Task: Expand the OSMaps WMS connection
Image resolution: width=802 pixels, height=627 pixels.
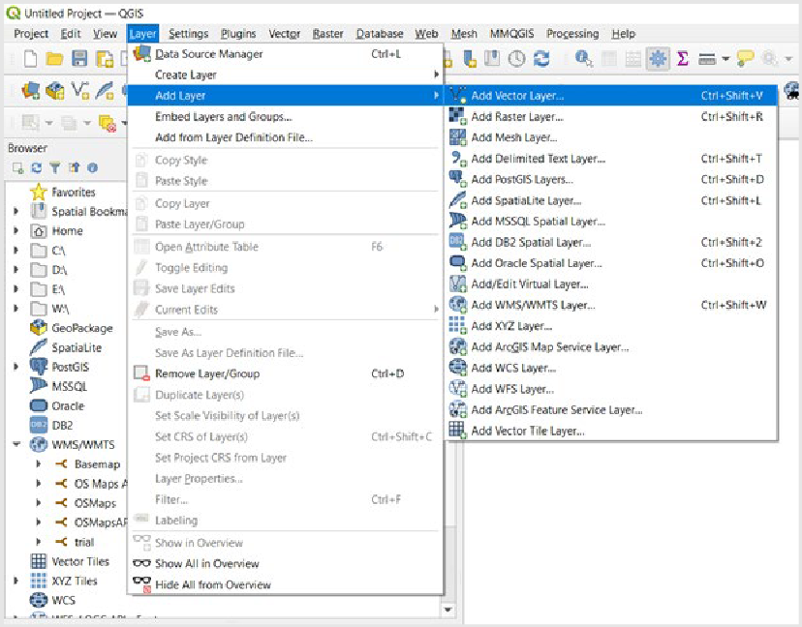Action: (39, 503)
